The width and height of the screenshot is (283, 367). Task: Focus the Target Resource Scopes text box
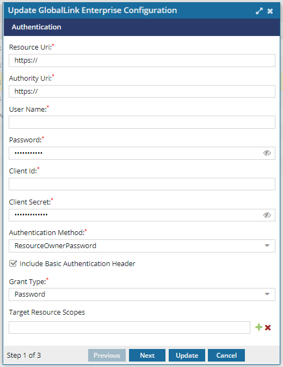click(130, 327)
